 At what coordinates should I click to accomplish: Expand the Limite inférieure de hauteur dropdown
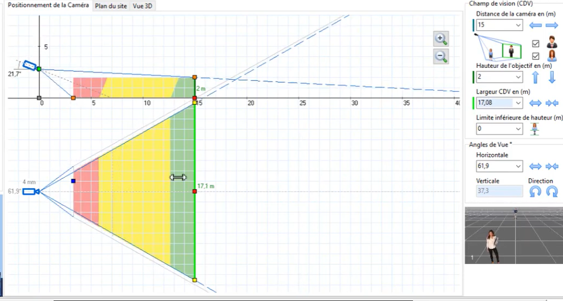[518, 129]
